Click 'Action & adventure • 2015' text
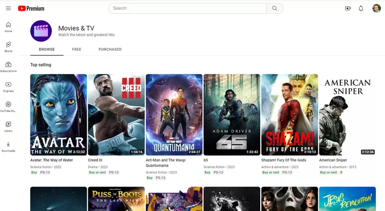The height and width of the screenshot is (211, 385). pos(338,167)
